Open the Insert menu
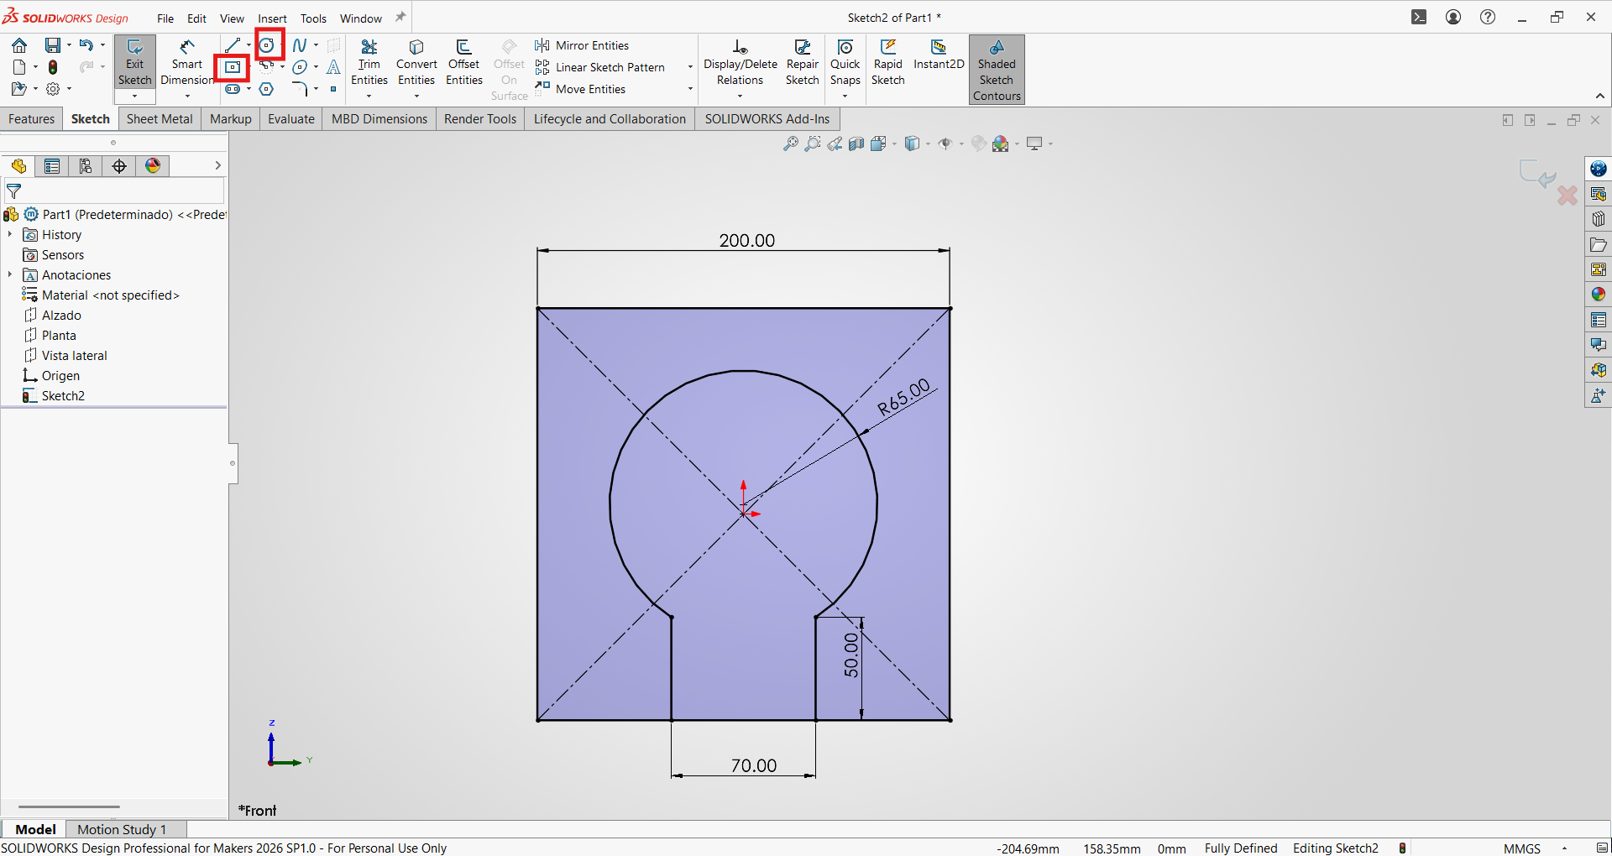1612x856 pixels. (x=272, y=18)
